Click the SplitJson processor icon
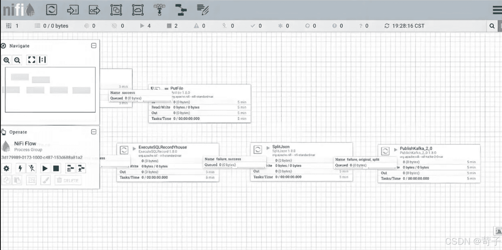 pos(258,149)
